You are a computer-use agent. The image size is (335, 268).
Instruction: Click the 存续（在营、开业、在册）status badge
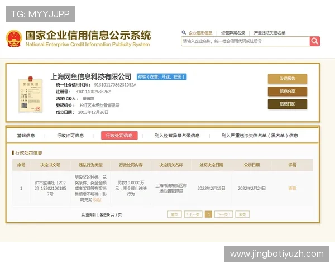[x=162, y=76]
